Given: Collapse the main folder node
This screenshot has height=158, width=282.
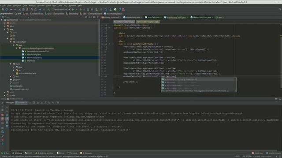Looking at the screenshot, I should [x=11, y=64].
